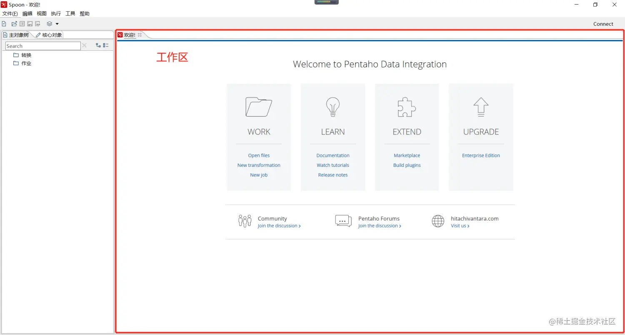Screen dimensions: 625x335
Task: Open the Build plugins link
Action: click(x=407, y=165)
